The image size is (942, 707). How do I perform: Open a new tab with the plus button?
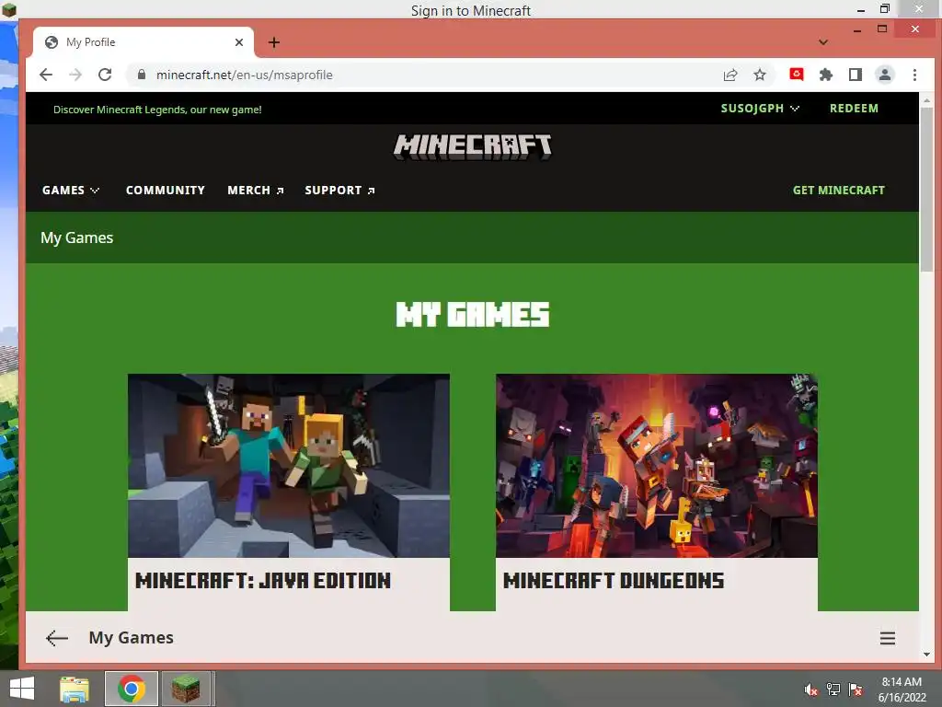point(274,42)
